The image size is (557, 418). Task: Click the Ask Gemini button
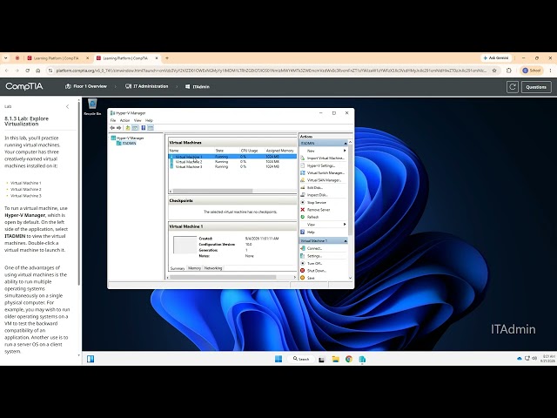pos(496,58)
